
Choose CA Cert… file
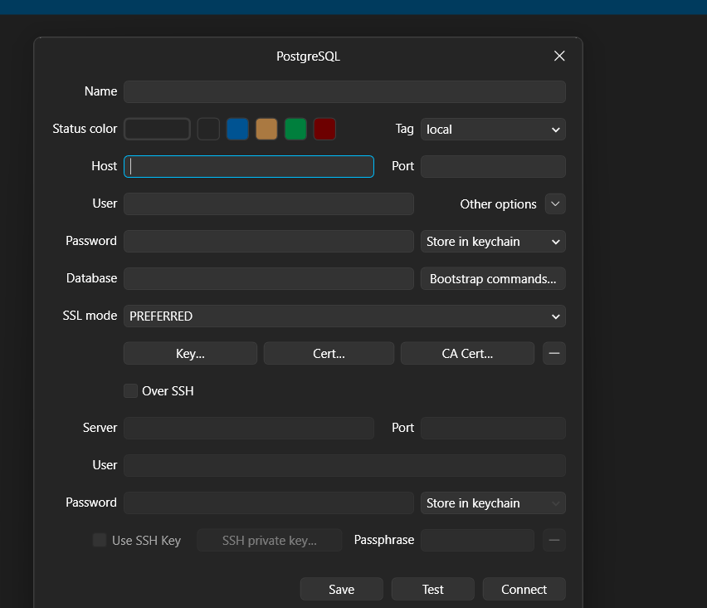pos(467,354)
